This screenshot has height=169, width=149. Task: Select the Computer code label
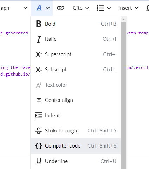tap(63, 146)
